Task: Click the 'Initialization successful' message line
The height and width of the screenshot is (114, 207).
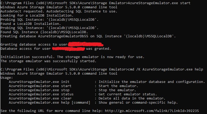Action: point(72,57)
